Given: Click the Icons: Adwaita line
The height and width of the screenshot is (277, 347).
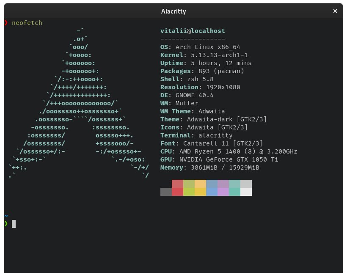Looking at the screenshot, I should [x=204, y=127].
